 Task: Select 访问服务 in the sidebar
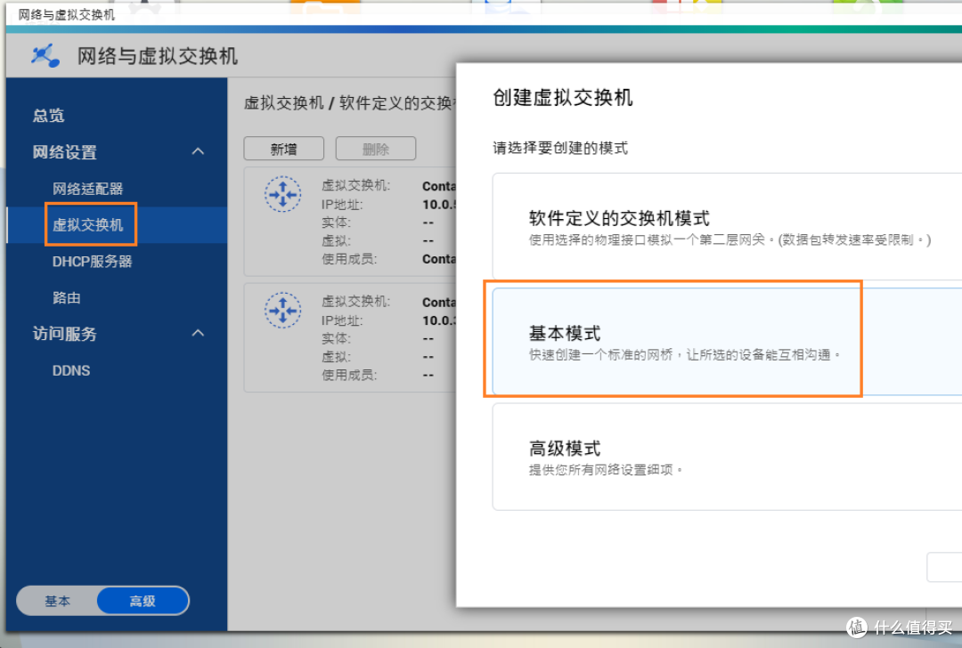(x=64, y=334)
